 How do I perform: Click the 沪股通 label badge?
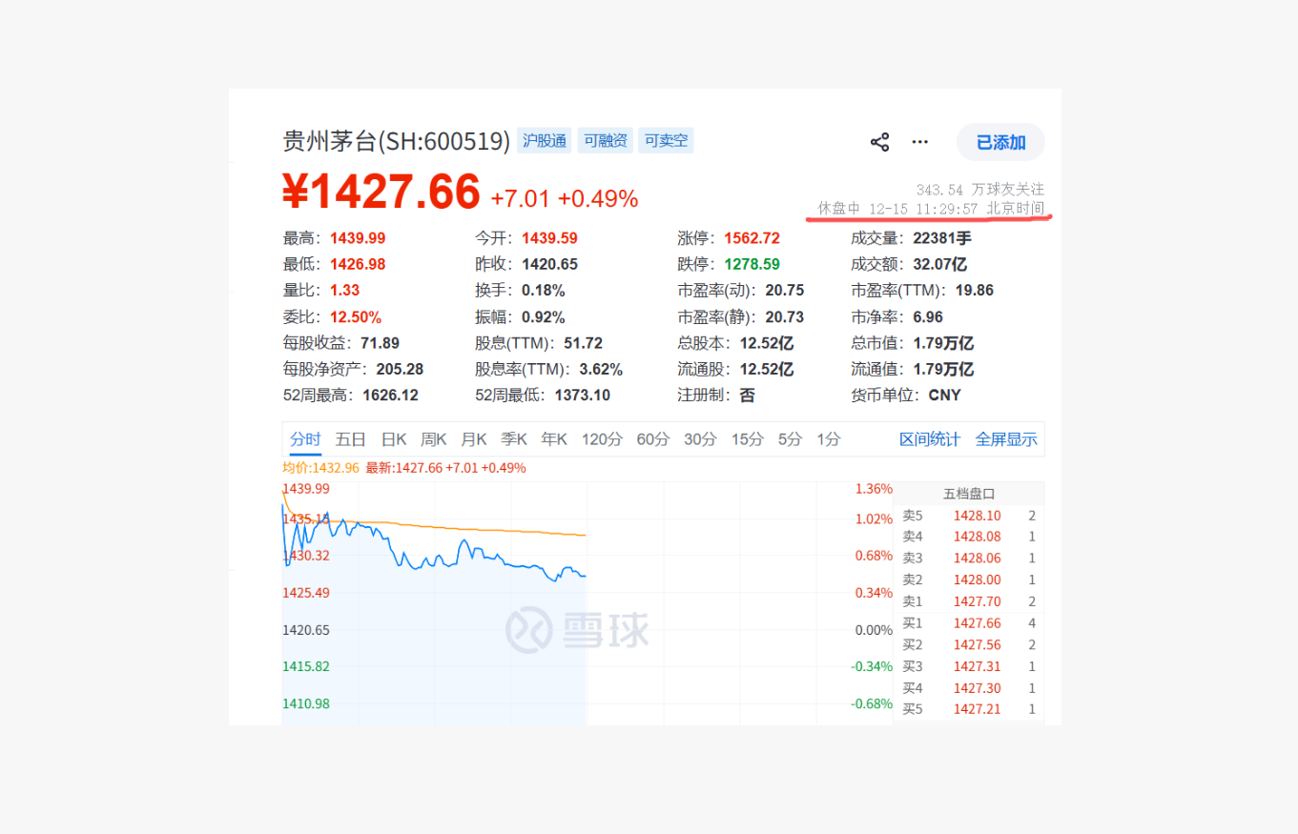click(x=545, y=140)
